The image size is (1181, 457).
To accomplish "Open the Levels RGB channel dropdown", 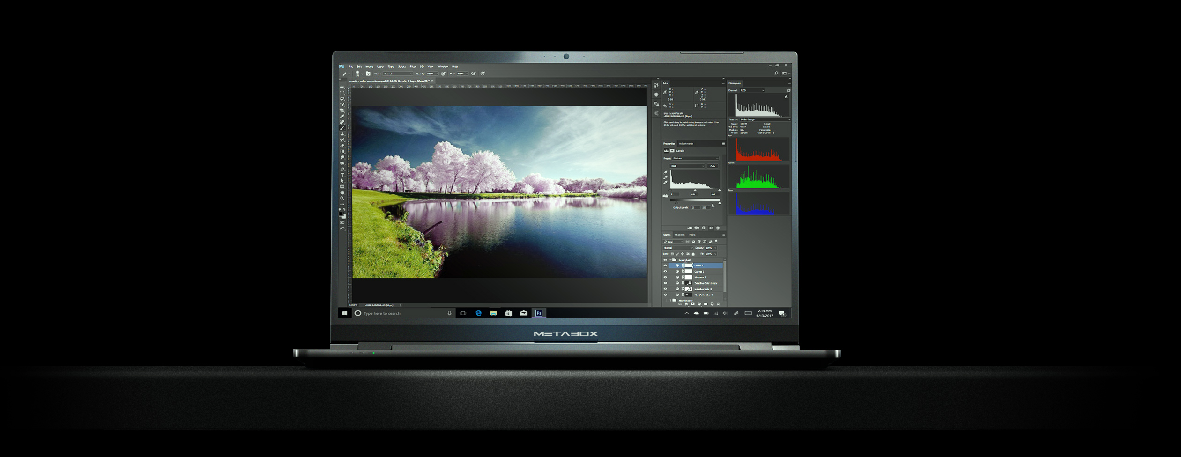I will (687, 166).
